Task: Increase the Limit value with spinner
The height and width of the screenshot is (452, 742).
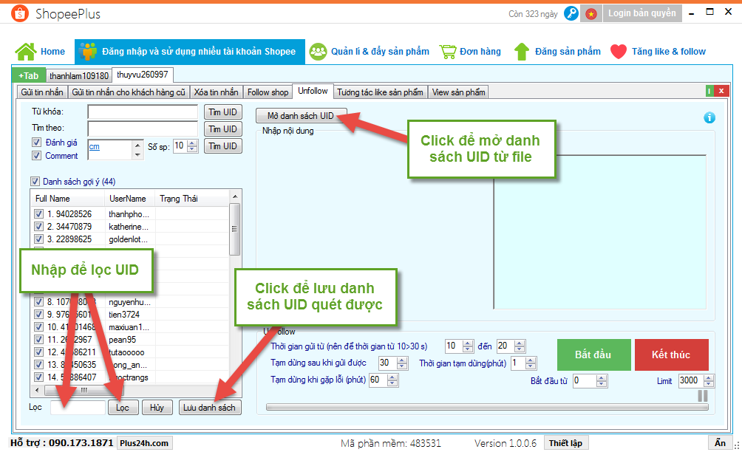Action: coord(709,377)
